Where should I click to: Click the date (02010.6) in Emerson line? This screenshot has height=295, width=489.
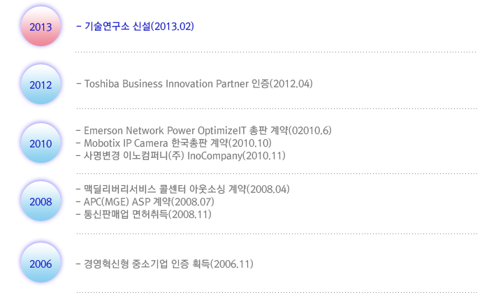pyautogui.click(x=310, y=131)
